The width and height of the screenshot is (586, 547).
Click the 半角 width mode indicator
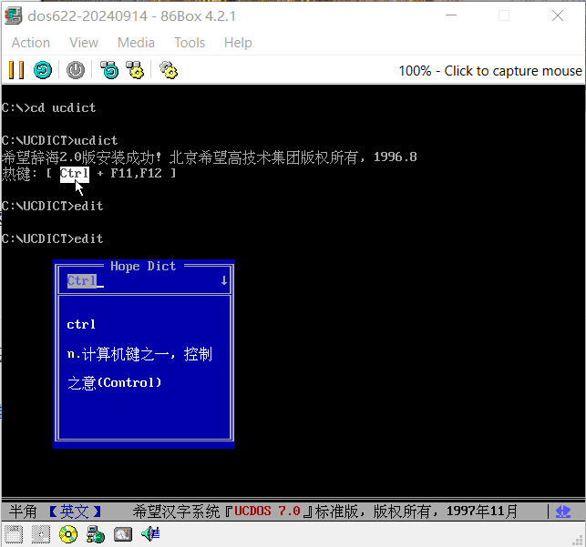(23, 512)
